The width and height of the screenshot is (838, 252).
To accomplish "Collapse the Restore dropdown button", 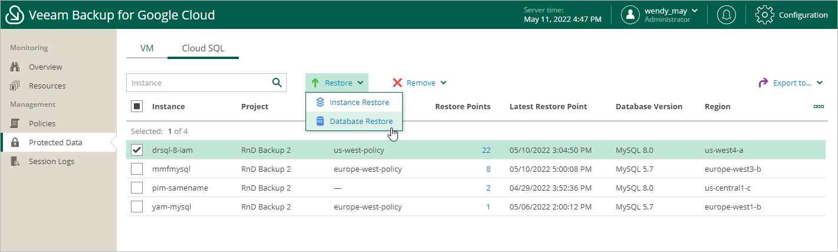I will click(x=337, y=83).
